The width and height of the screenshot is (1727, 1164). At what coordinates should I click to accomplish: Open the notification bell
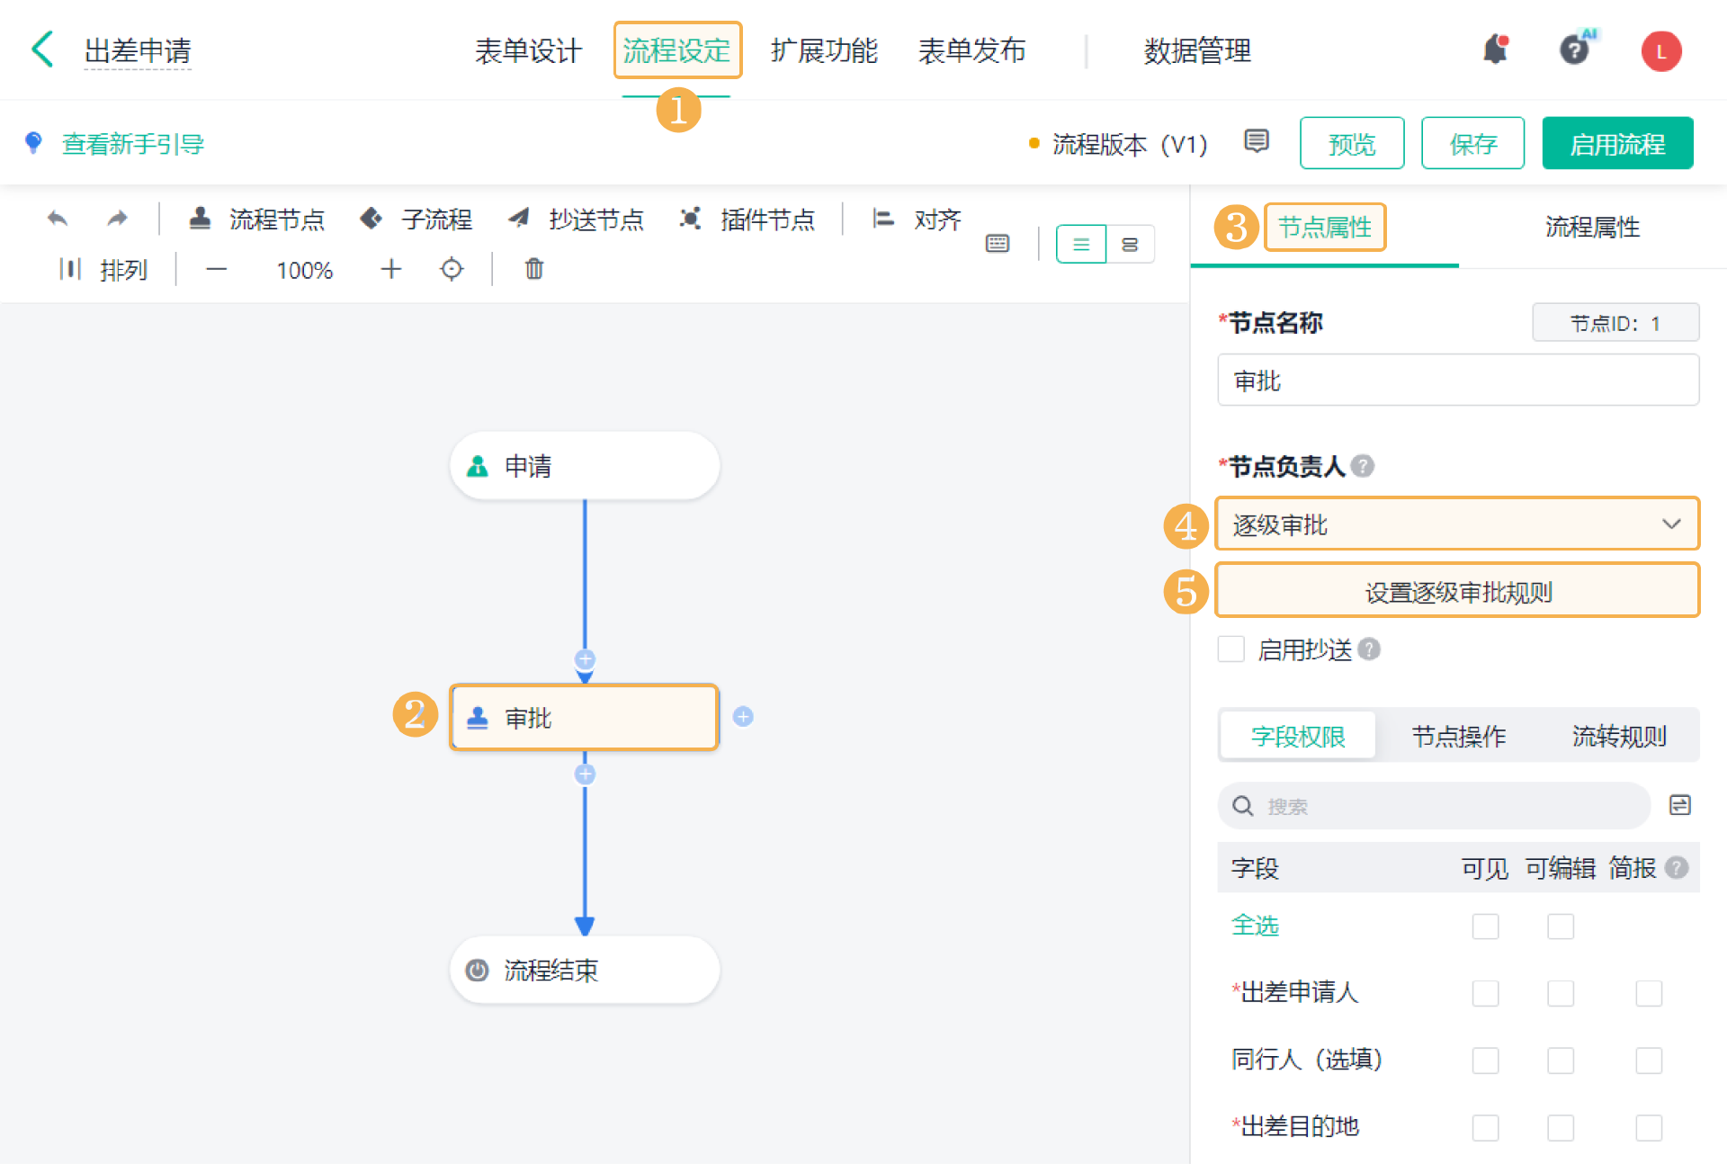pyautogui.click(x=1495, y=49)
